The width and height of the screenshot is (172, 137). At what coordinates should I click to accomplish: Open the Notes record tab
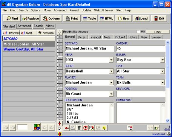tap(108, 37)
